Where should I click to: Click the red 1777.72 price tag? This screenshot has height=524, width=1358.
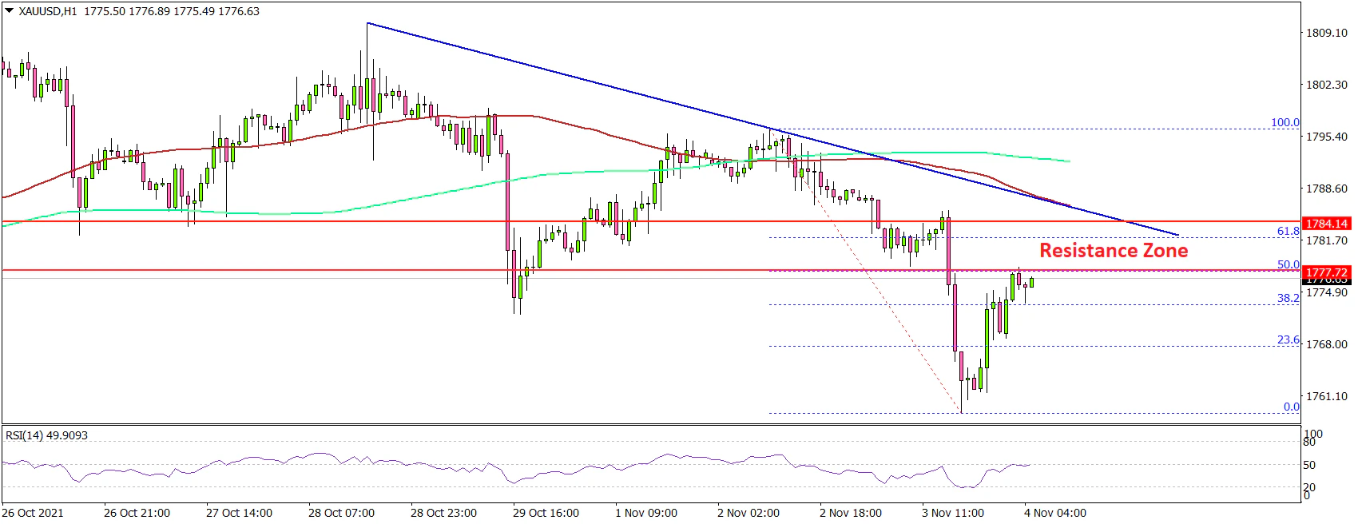(x=1326, y=272)
